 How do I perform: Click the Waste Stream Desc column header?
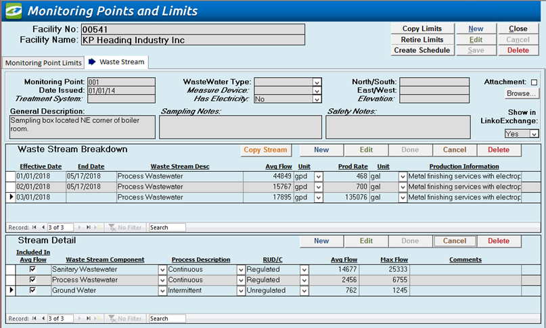[180, 166]
